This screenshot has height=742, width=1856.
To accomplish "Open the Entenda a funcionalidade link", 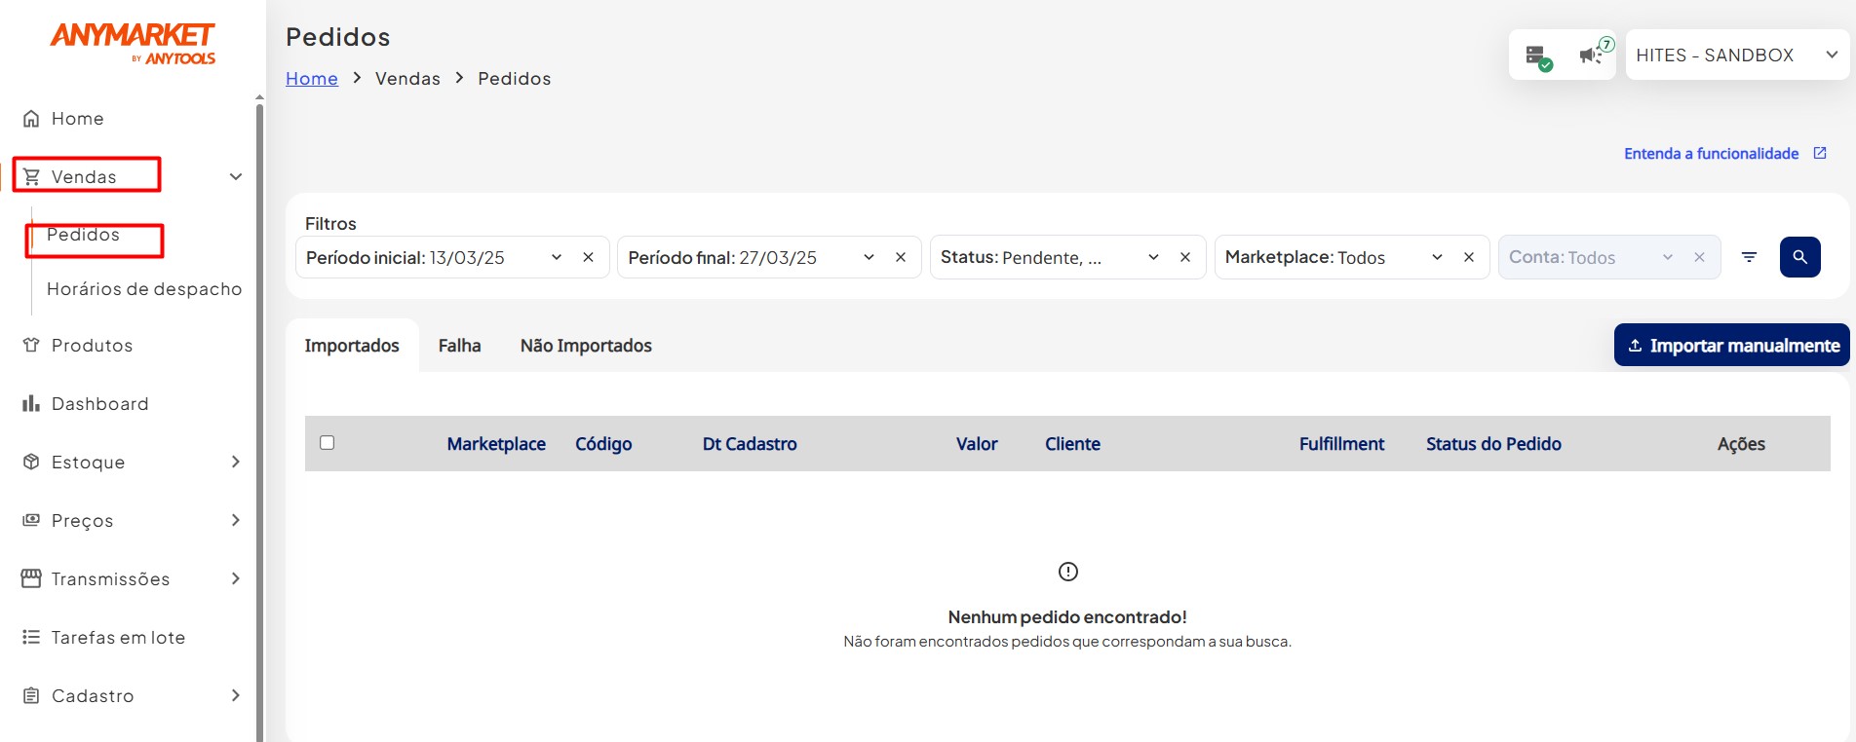I will click(1712, 154).
